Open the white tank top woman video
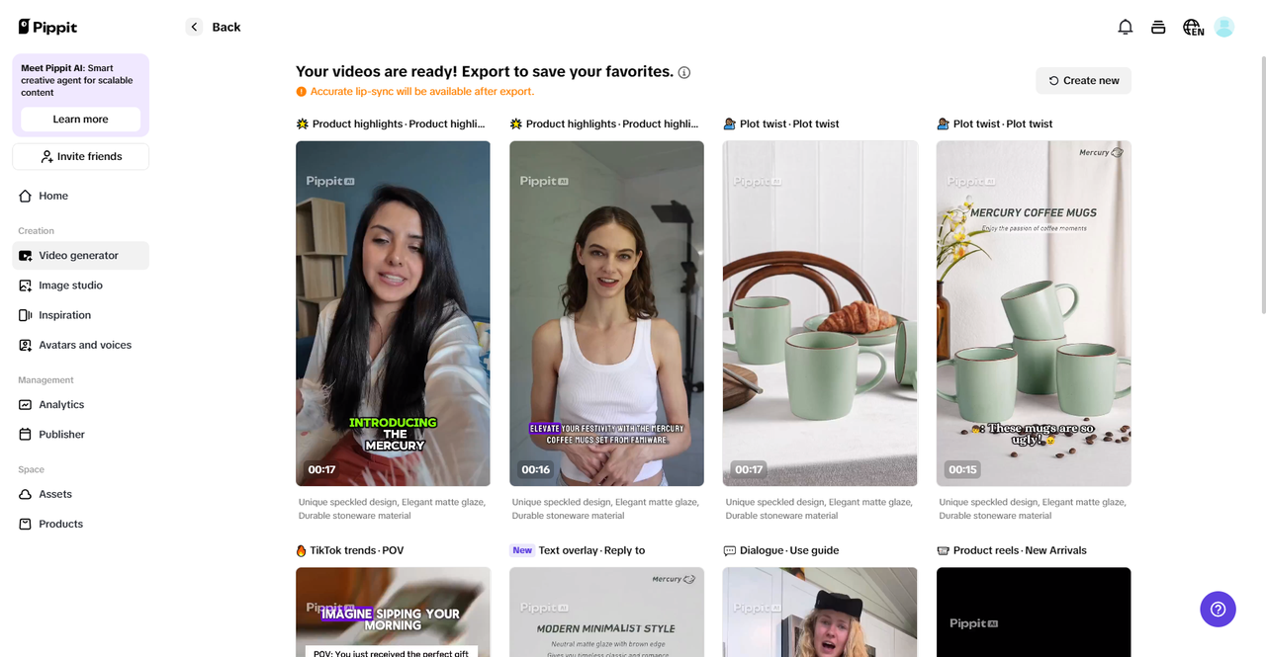1266x657 pixels. pyautogui.click(x=606, y=313)
